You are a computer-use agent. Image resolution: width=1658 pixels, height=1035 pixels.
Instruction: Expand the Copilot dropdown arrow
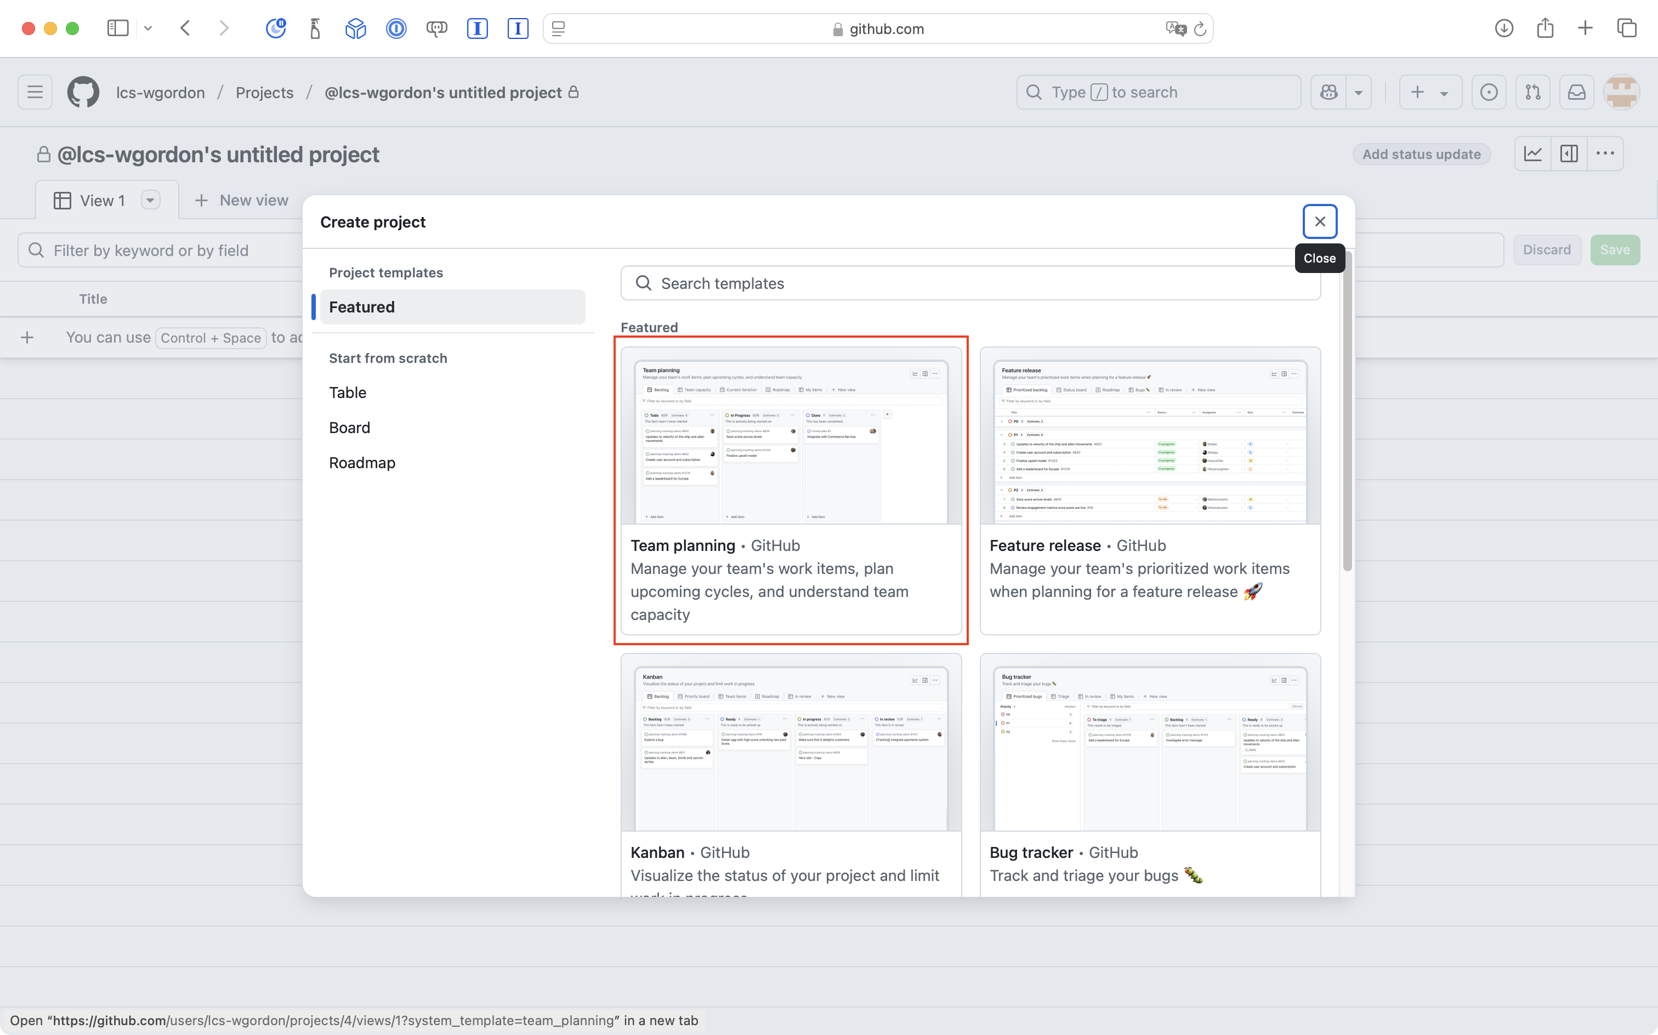click(1358, 93)
